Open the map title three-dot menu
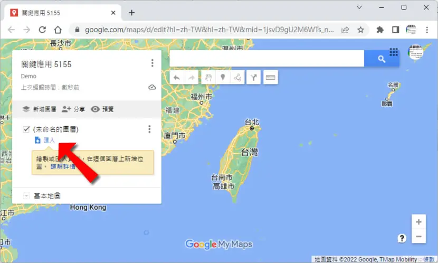 coord(152,63)
